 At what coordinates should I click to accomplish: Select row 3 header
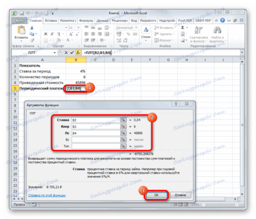tap(15, 77)
